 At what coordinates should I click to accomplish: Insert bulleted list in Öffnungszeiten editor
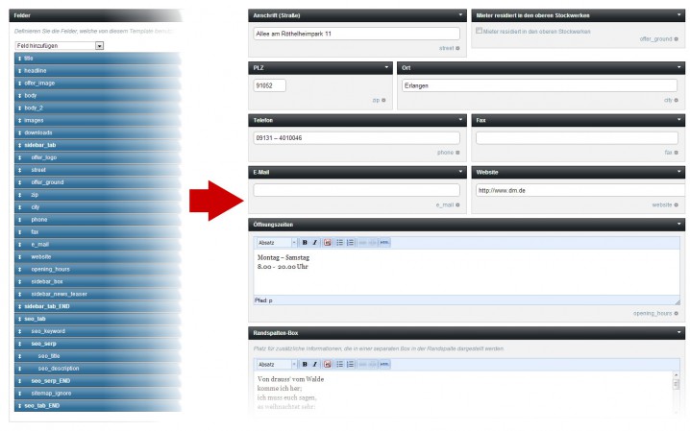(339, 243)
